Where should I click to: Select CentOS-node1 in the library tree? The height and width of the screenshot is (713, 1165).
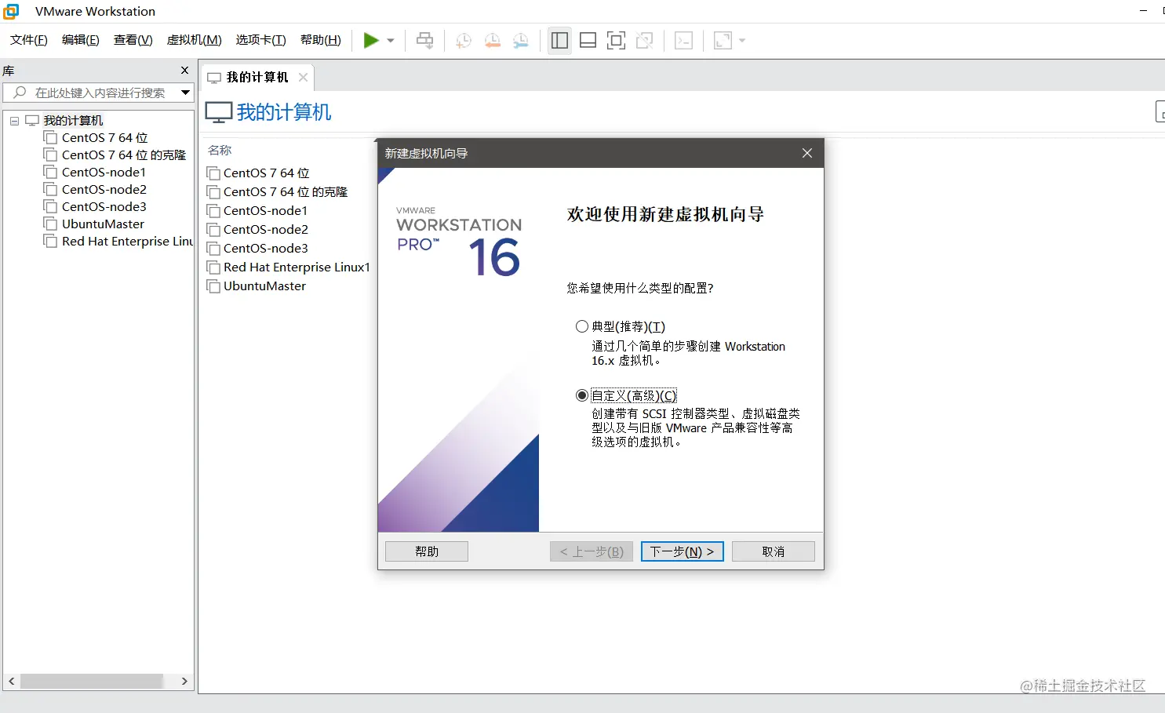104,173
